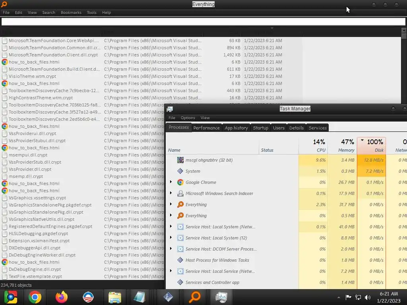
Task: Switch to the Services tab
Action: point(318,128)
